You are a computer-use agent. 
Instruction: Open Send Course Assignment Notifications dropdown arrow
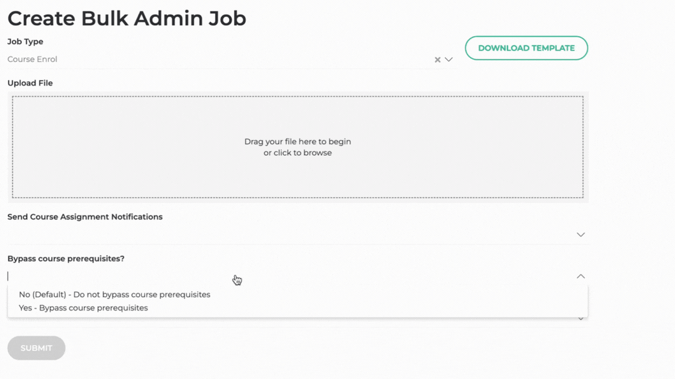pyautogui.click(x=580, y=235)
